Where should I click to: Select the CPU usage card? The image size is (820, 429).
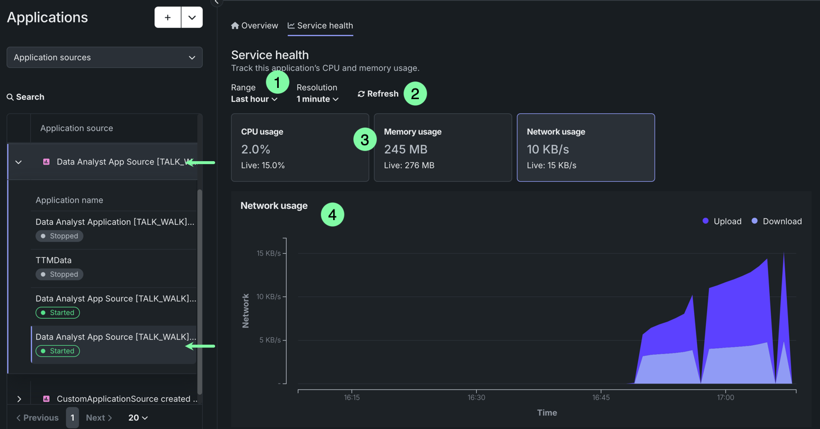tap(300, 148)
